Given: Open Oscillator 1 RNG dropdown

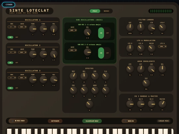Looking at the screenshot, I should pyautogui.click(x=12, y=27).
